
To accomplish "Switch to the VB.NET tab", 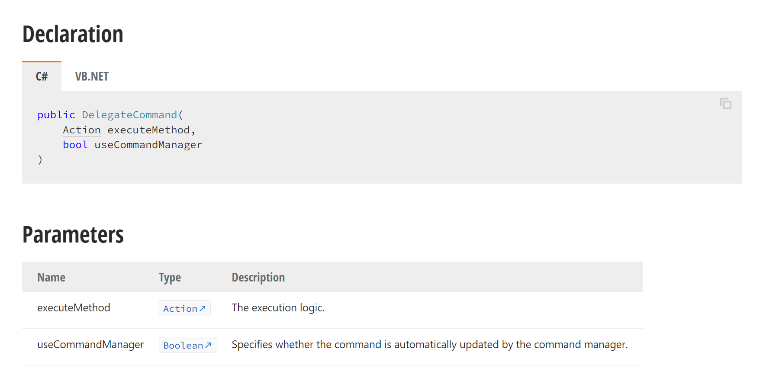I will [92, 77].
